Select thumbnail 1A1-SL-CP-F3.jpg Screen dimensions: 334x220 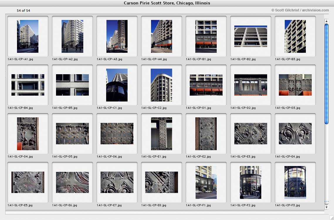pyautogui.click(x=295, y=182)
